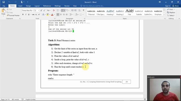Switch to the Layout tab
This screenshot has height=101, width=181.
tap(37, 6)
